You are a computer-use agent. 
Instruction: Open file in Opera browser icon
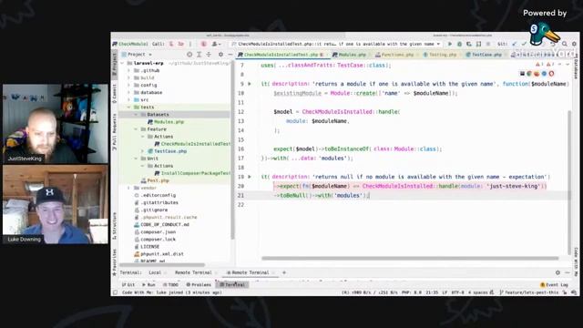click(x=551, y=74)
